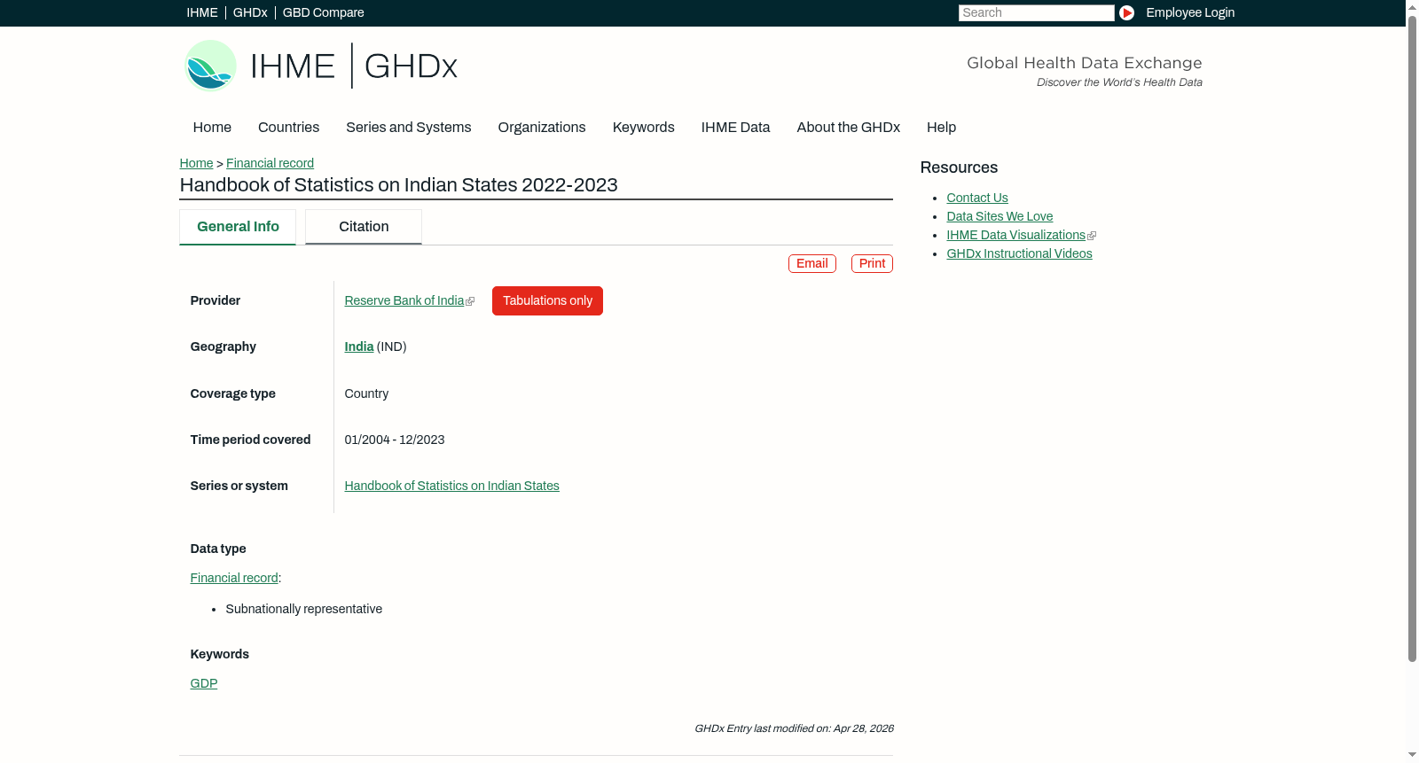
Task: Open GBD Compare in top bar
Action: point(324,12)
